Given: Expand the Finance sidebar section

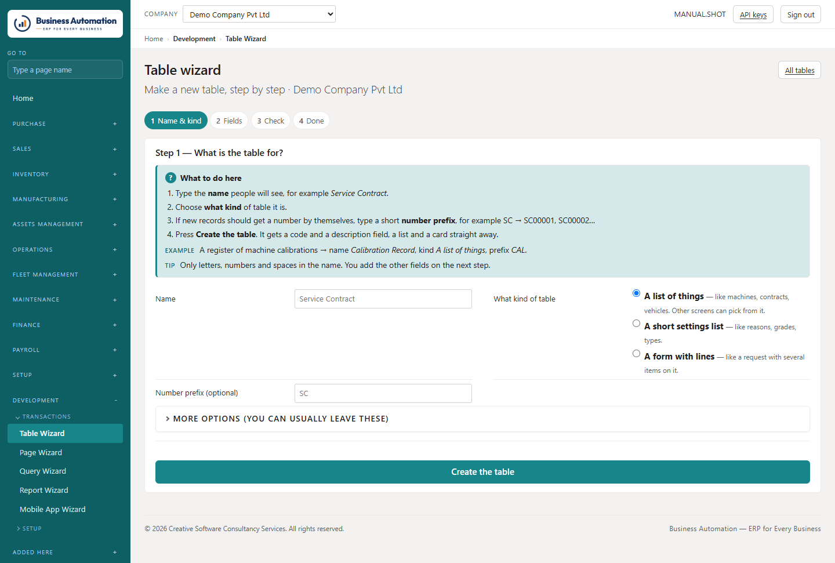Looking at the screenshot, I should coord(65,325).
